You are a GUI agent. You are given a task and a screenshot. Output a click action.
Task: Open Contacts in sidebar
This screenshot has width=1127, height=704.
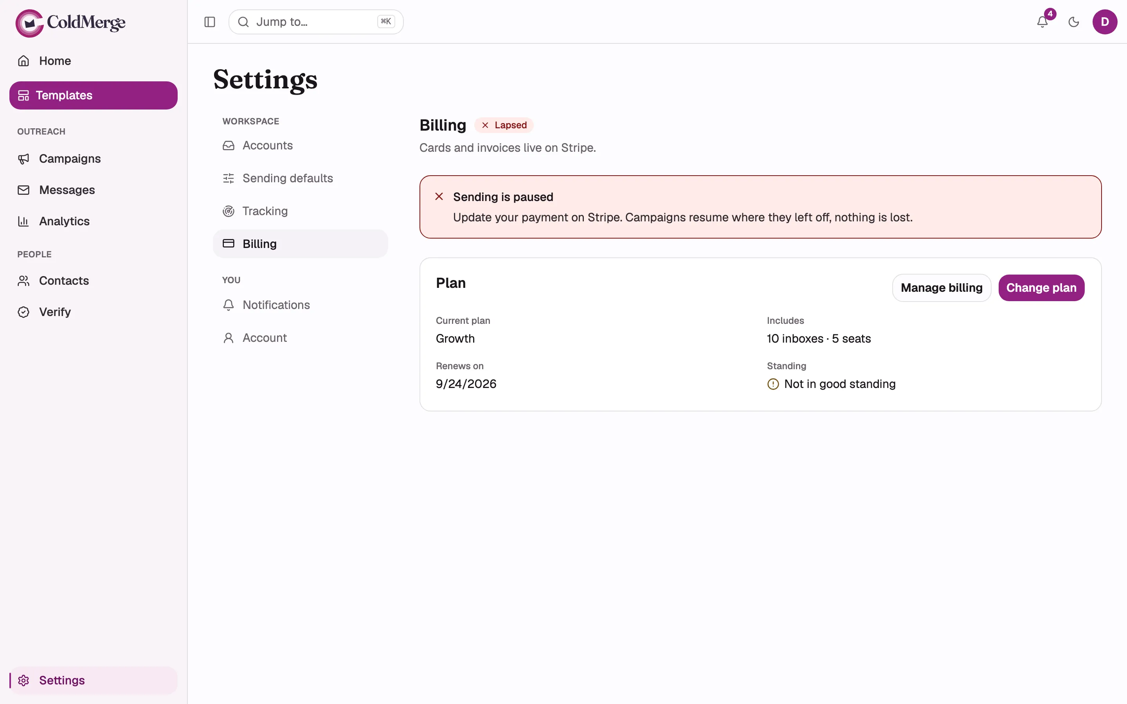pos(93,281)
